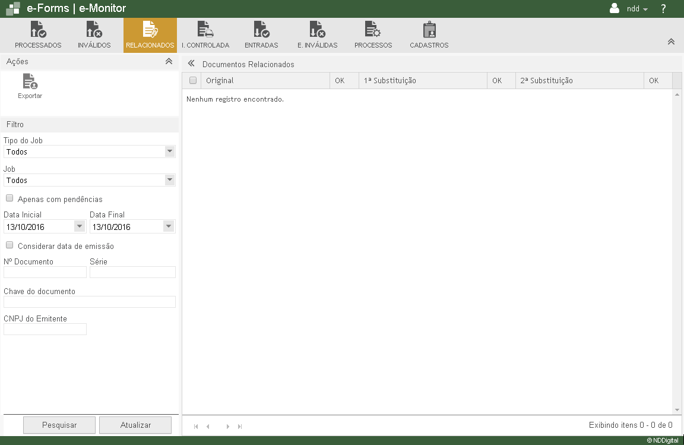This screenshot has width=684, height=445.
Task: Click the Exportar action icon
Action: [30, 82]
